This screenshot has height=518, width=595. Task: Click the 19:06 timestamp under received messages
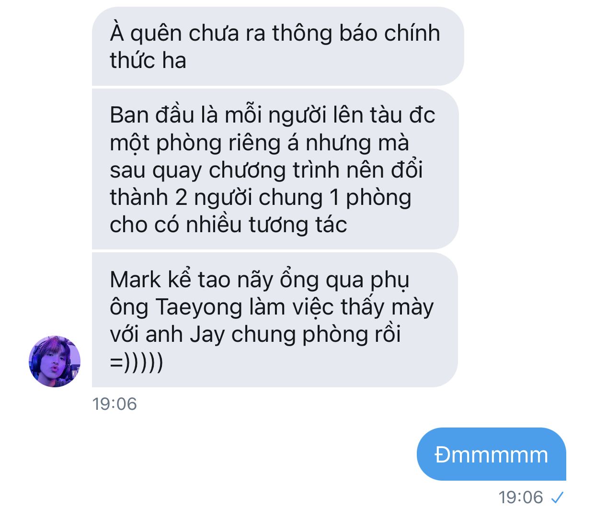114,404
